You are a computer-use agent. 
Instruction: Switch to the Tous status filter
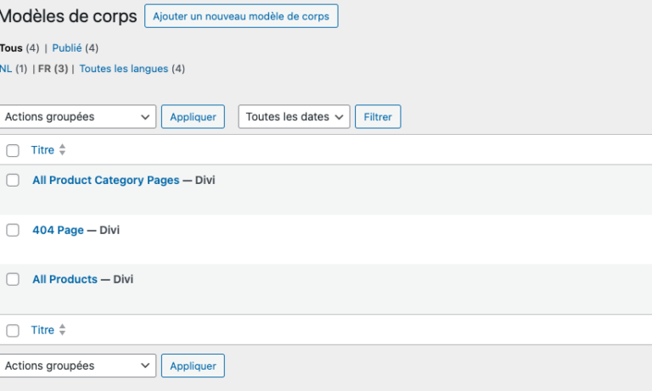pyautogui.click(x=11, y=48)
